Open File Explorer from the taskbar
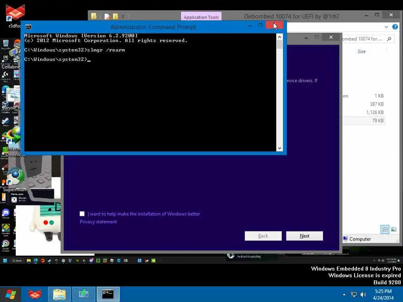 (x=59, y=294)
